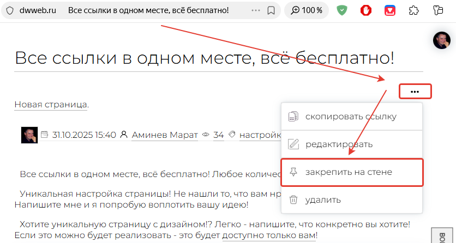Click the pushpin icon in the menu
The width and height of the screenshot is (456, 243).
coord(293,172)
